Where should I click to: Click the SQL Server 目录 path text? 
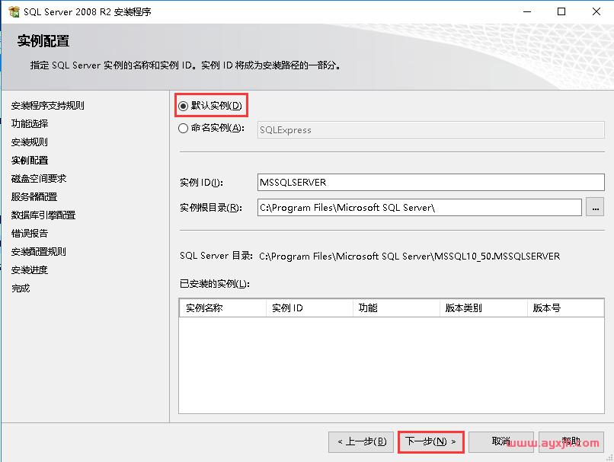(410, 256)
